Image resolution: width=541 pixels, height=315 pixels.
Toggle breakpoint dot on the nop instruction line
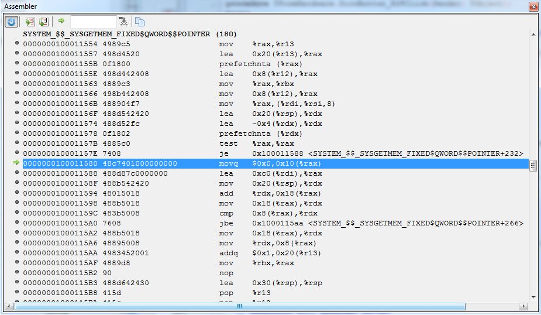pyautogui.click(x=17, y=273)
